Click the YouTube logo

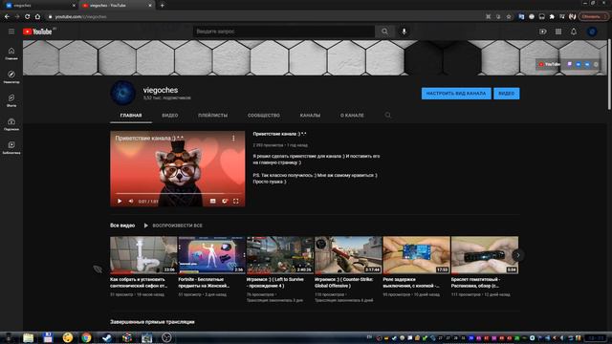[37, 32]
